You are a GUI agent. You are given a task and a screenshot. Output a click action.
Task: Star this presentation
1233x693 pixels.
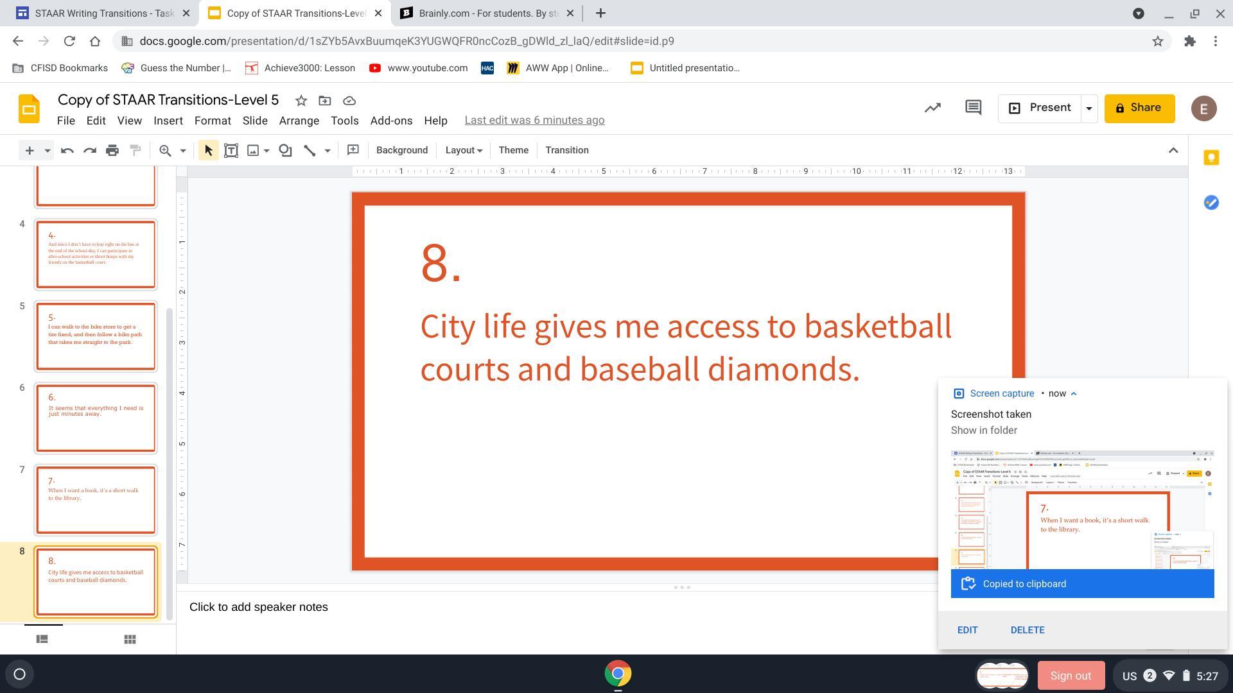(x=301, y=101)
